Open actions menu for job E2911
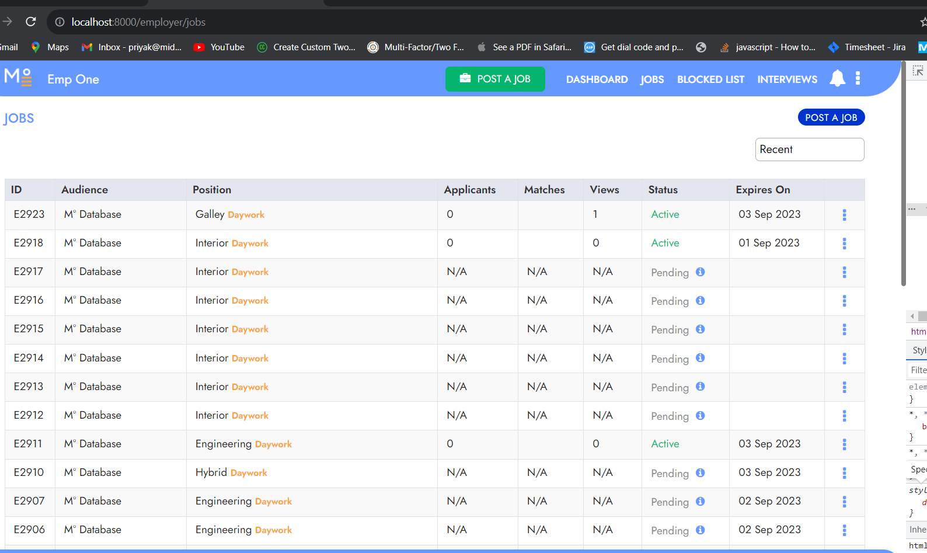This screenshot has height=553, width=927. (x=844, y=444)
